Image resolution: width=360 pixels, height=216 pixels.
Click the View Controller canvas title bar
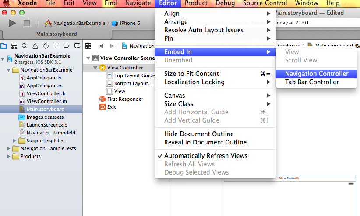(290, 178)
